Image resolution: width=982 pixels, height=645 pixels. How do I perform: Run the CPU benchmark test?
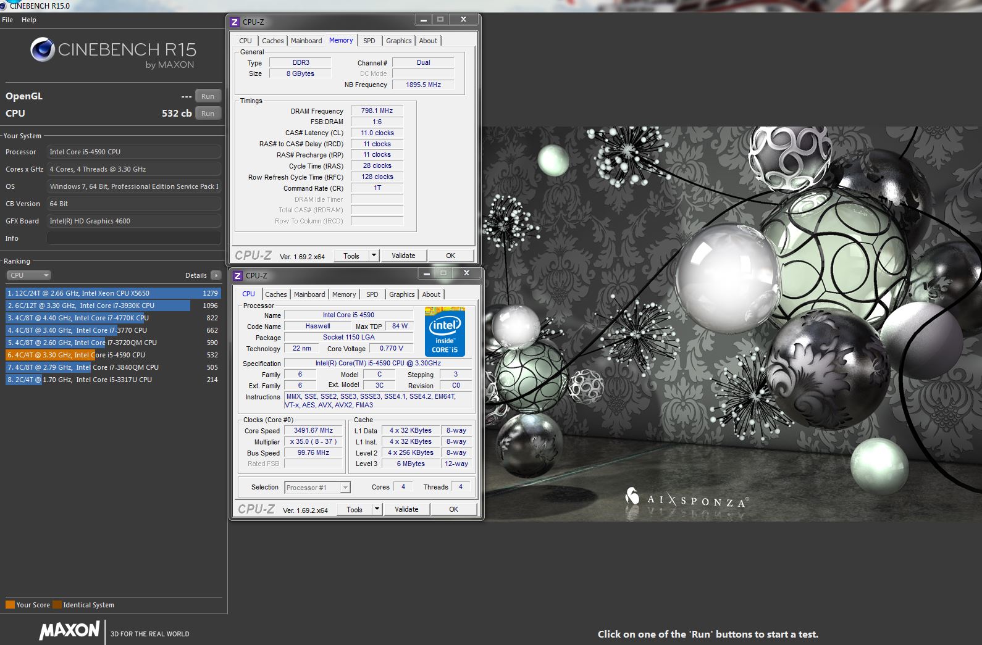(x=208, y=114)
